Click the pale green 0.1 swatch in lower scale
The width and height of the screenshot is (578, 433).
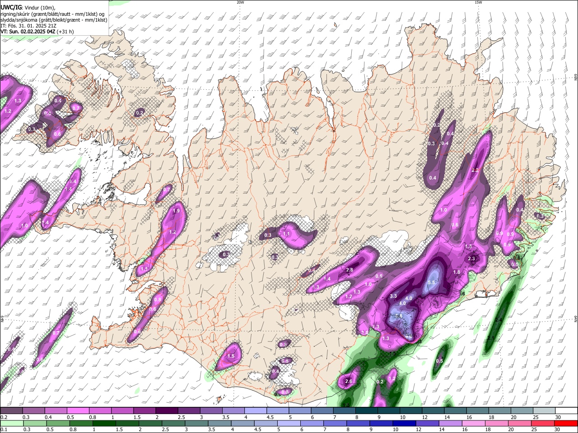[11, 423]
